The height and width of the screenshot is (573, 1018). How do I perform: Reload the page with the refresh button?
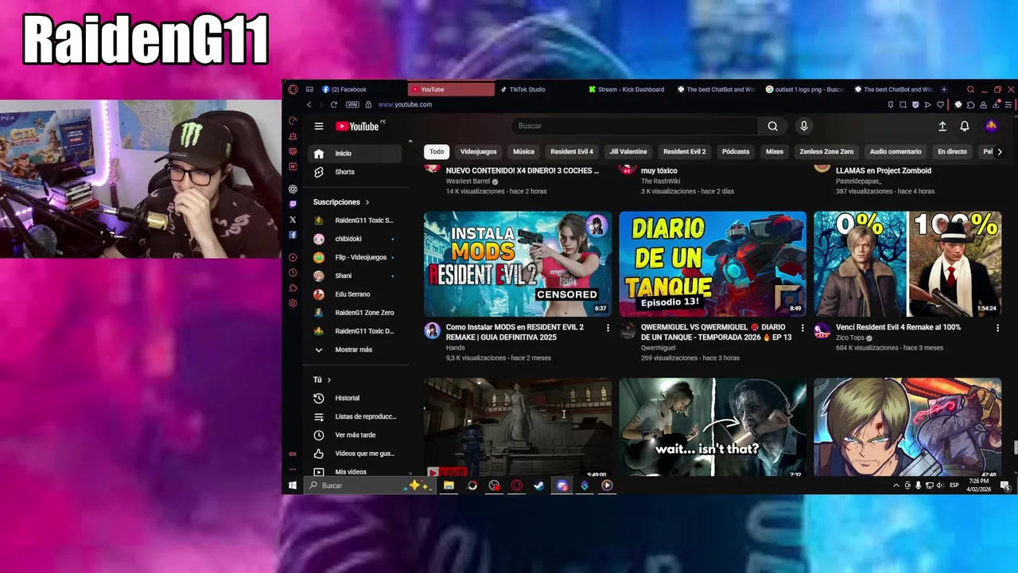(334, 105)
